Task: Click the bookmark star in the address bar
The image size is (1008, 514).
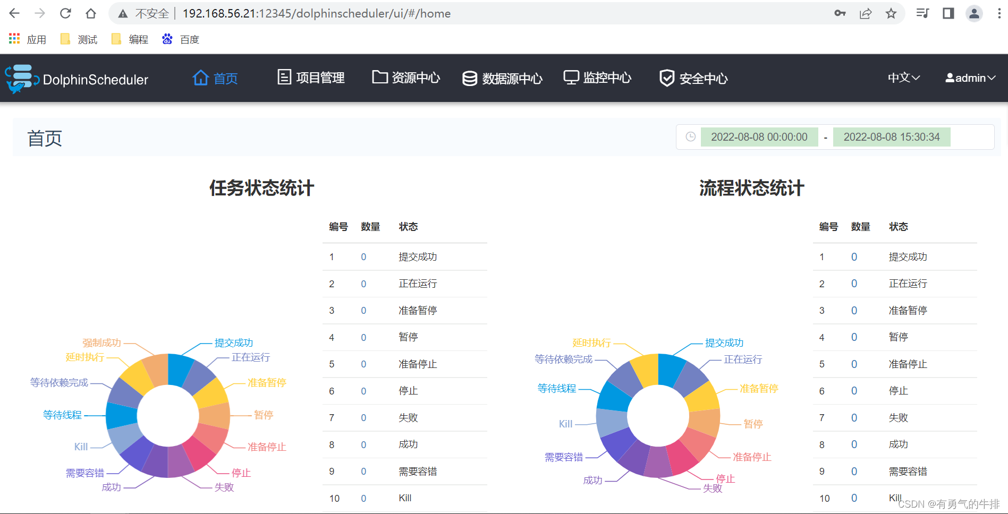Action: (891, 13)
